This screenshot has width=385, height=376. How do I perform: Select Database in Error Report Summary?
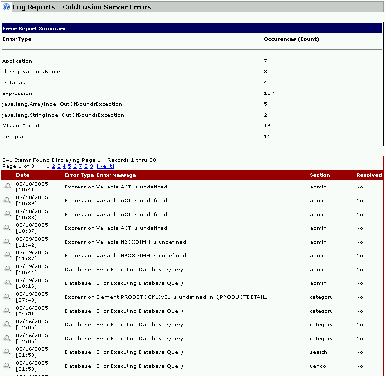(15, 83)
